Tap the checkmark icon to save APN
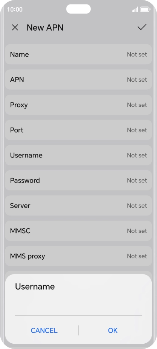Viewport: 157px width, 349px height. click(142, 27)
